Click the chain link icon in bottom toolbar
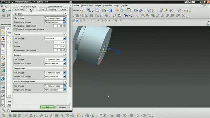Screen dimensions: 210x118 tap(62, 115)
